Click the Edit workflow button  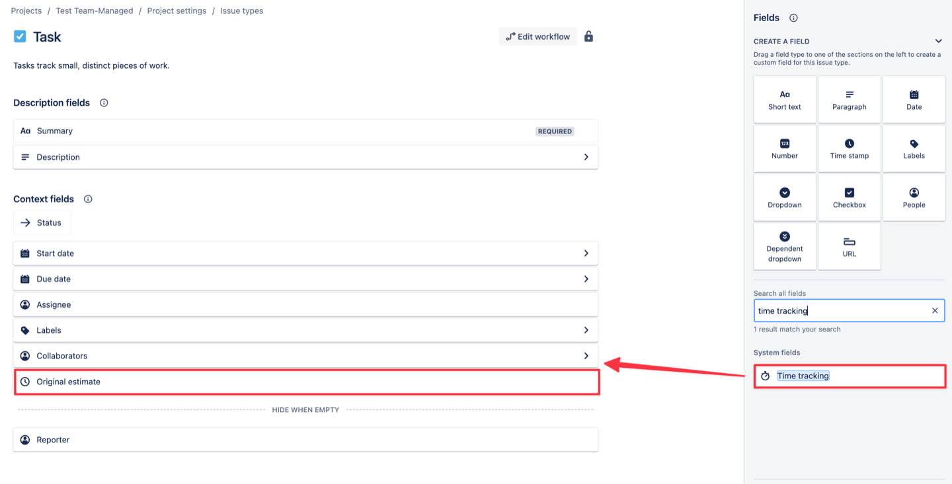(x=537, y=36)
